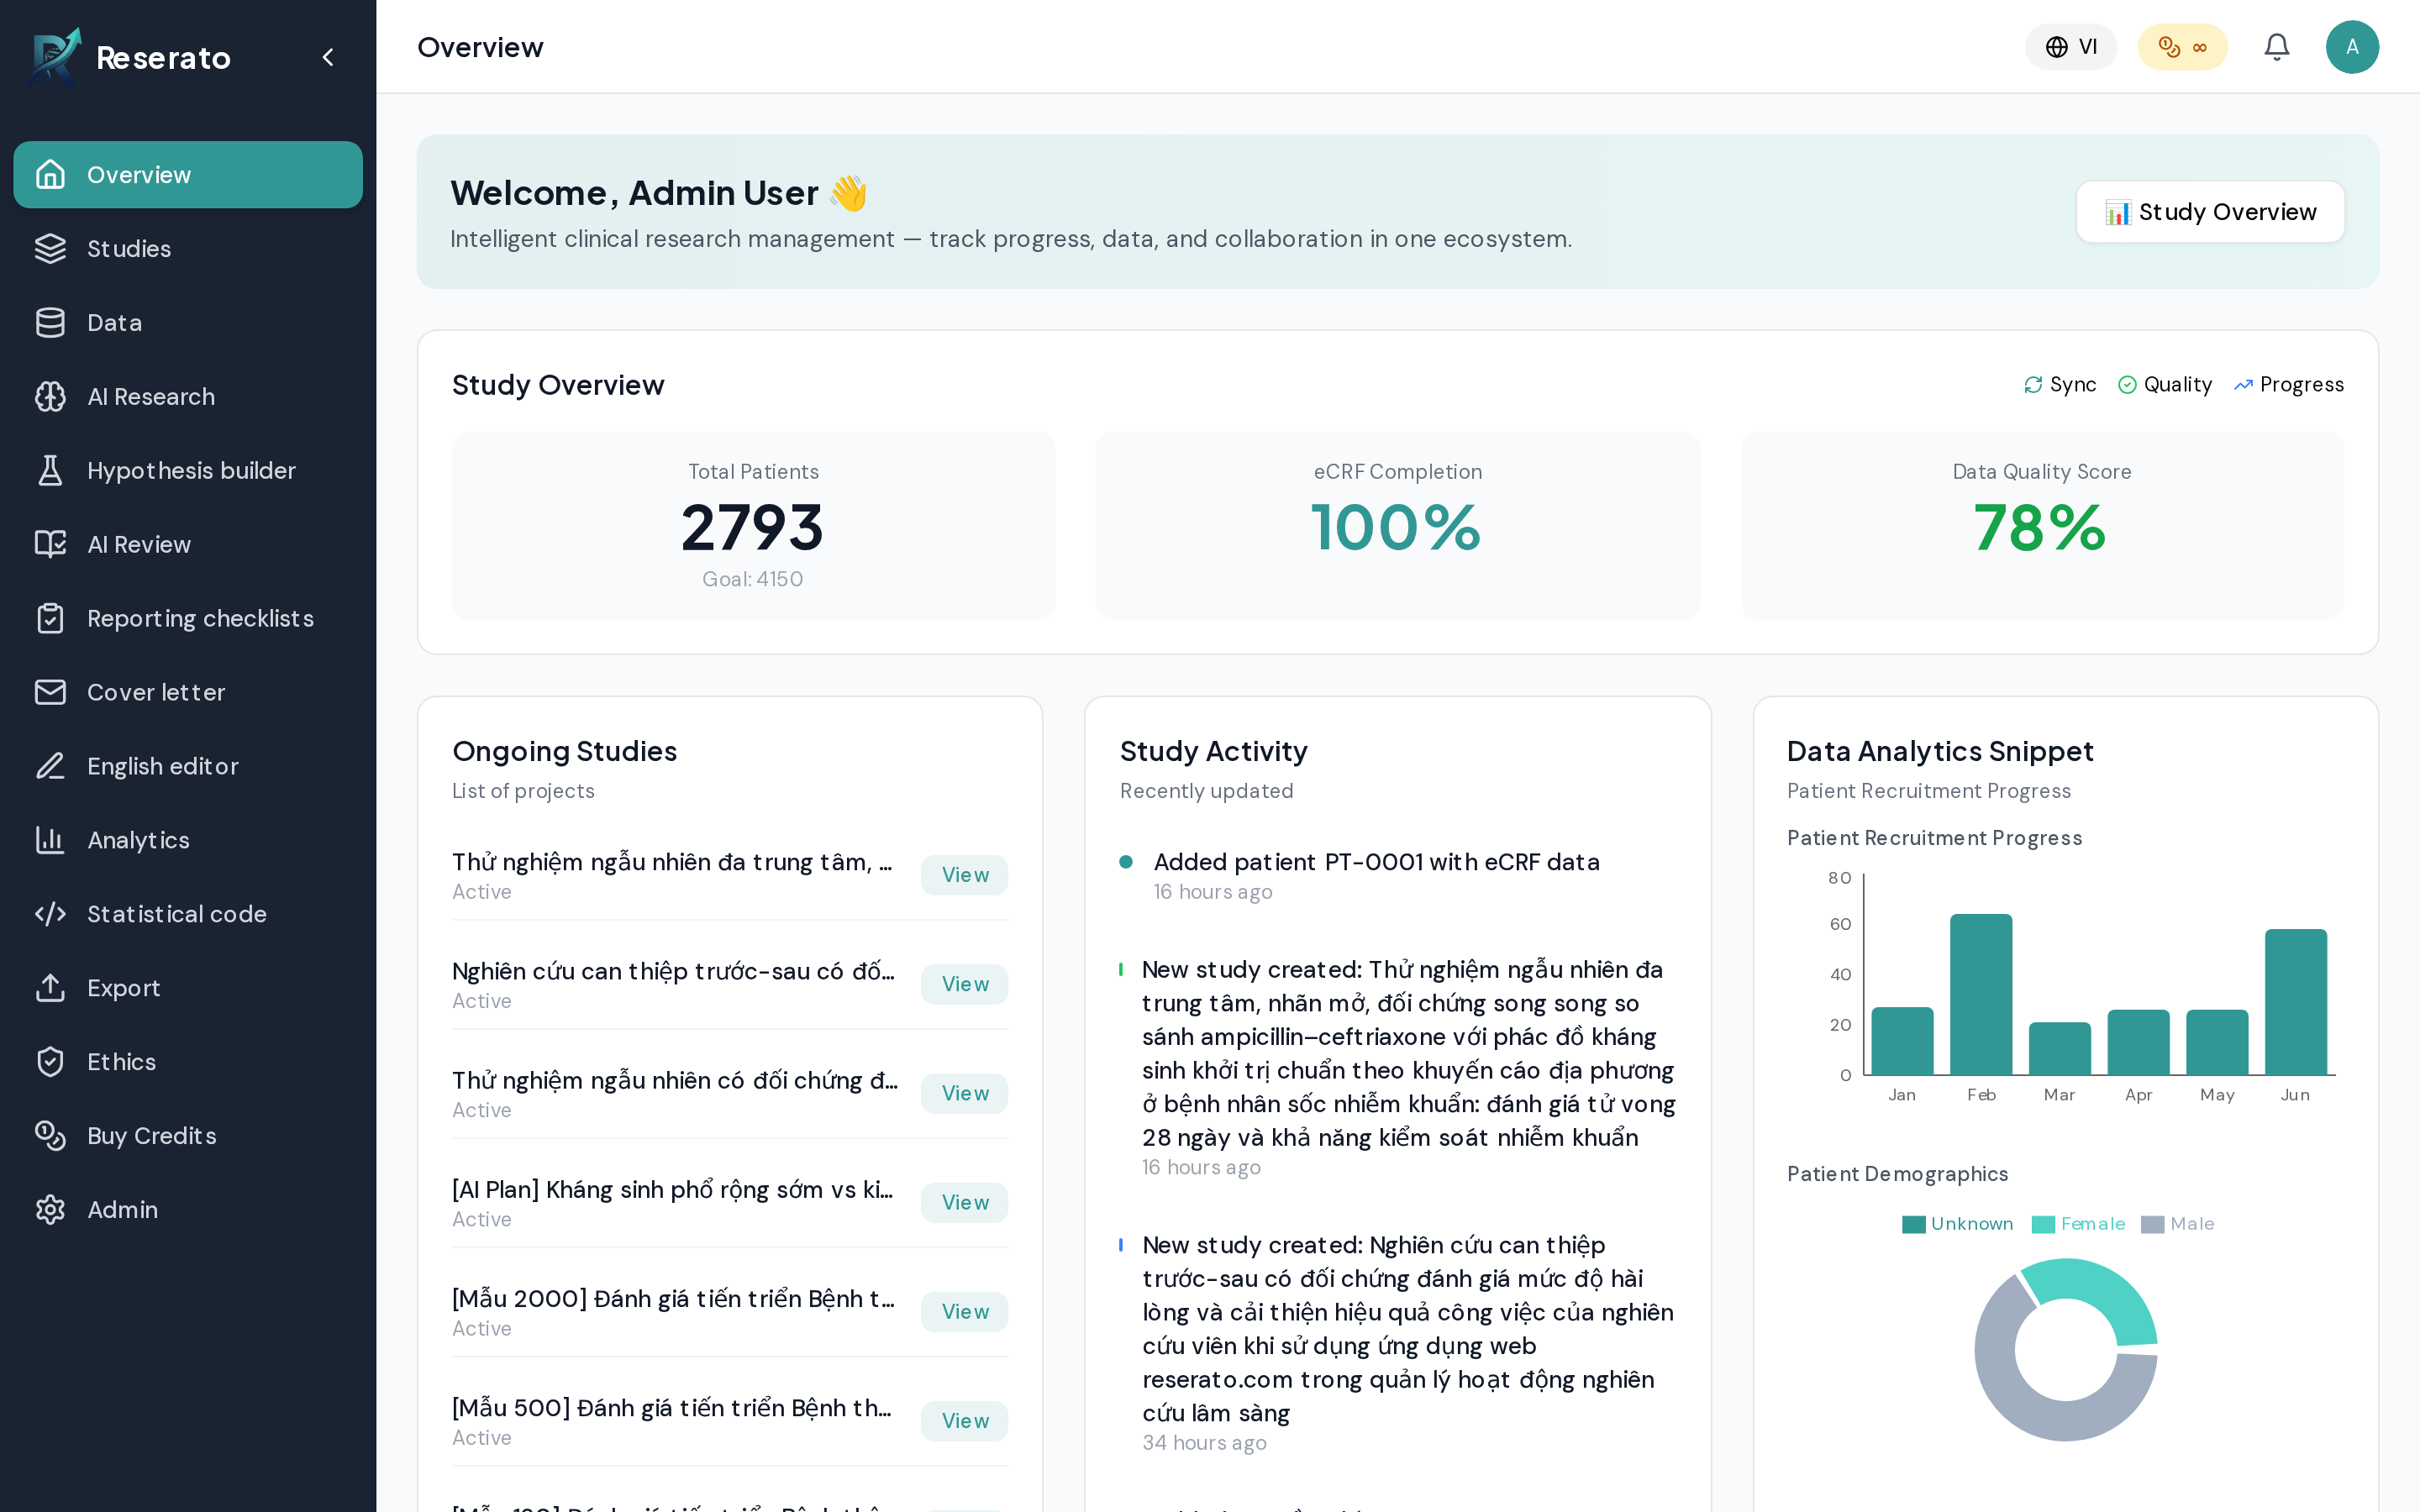Toggle the Unknown legend swatch
This screenshot has height=1512, width=2420.
[1913, 1224]
